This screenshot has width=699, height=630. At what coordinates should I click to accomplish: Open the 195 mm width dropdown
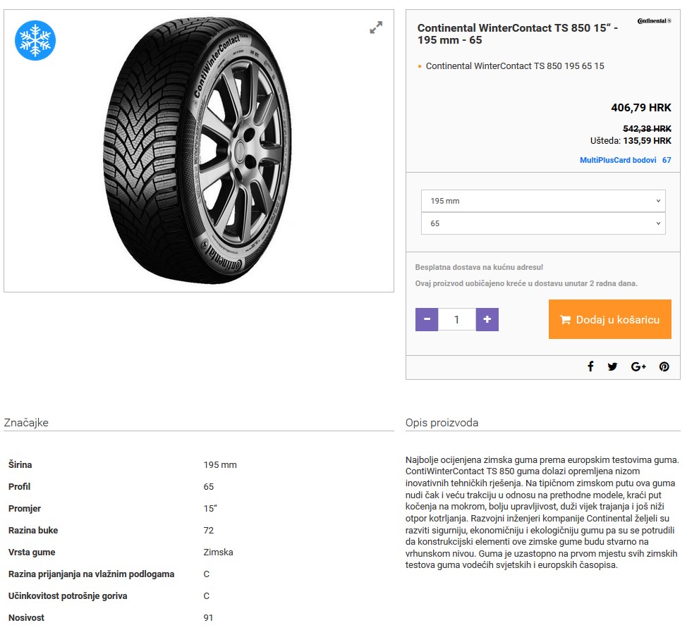tap(542, 201)
